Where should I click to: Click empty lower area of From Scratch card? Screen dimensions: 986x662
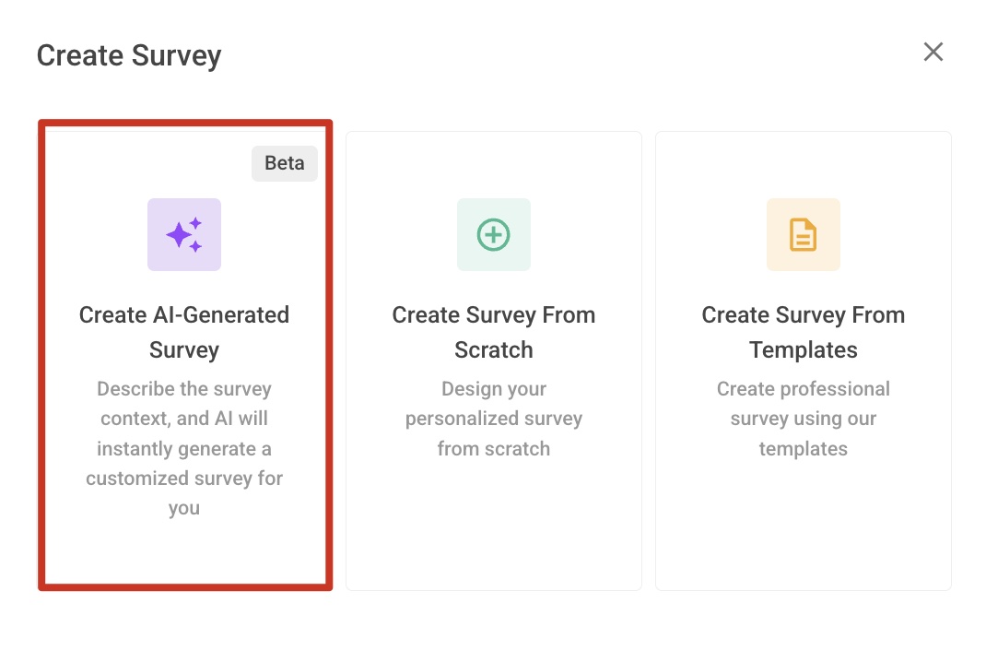tap(494, 526)
